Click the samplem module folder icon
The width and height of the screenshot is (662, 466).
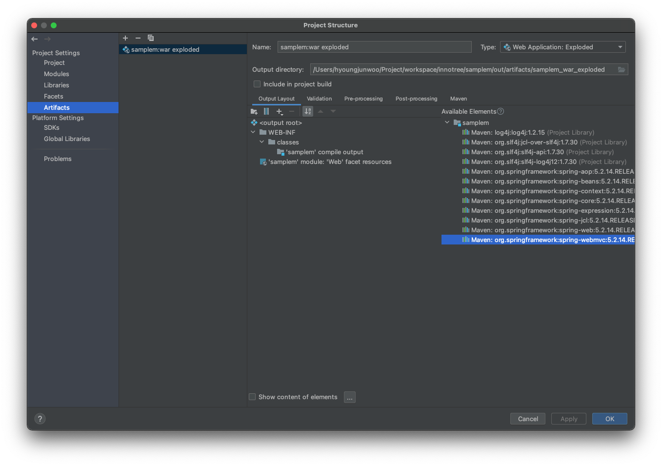pyautogui.click(x=457, y=123)
